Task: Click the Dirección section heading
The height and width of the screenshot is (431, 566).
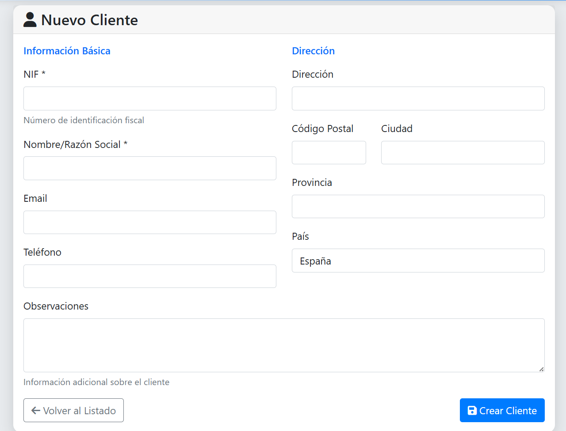Action: [313, 51]
